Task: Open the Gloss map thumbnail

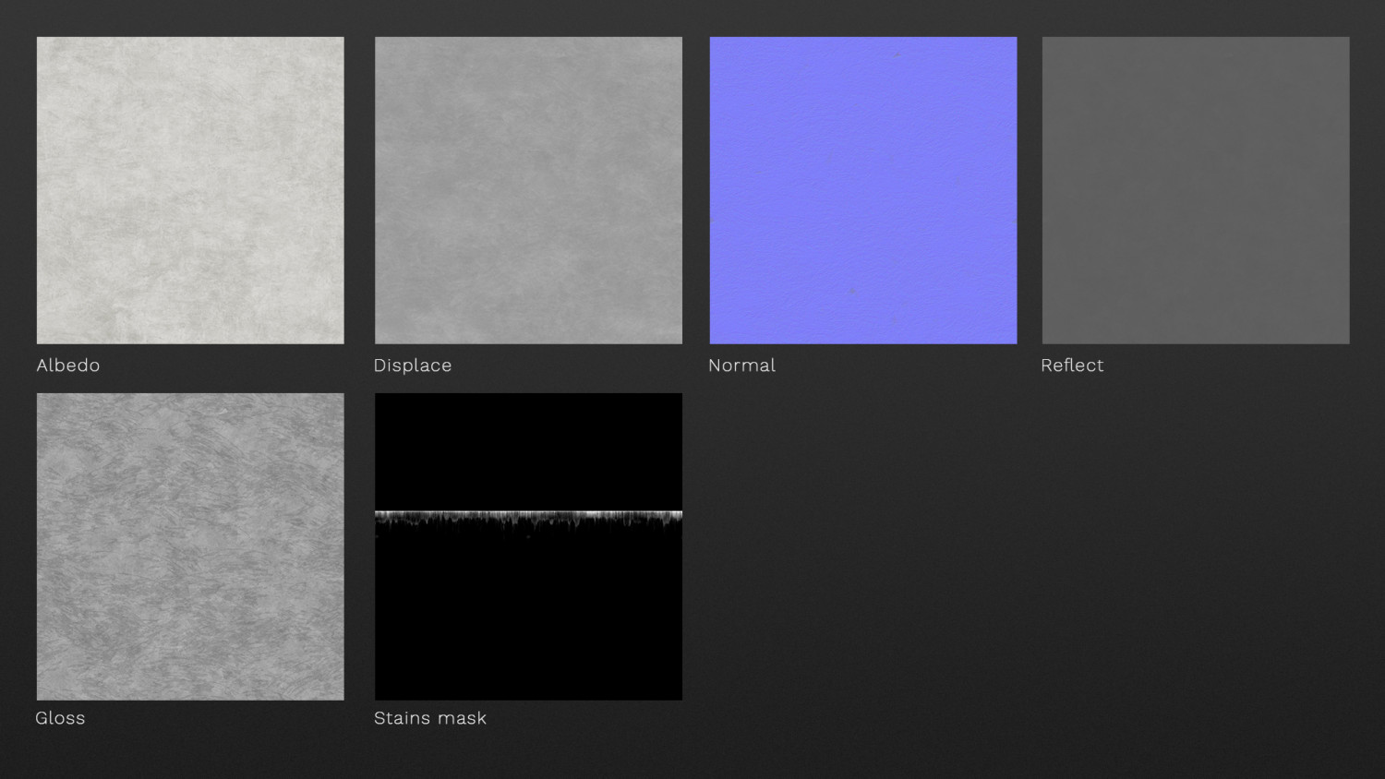Action: 190,546
